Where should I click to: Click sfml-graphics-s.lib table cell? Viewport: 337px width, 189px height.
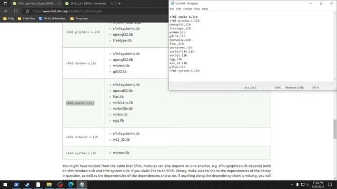83,32
